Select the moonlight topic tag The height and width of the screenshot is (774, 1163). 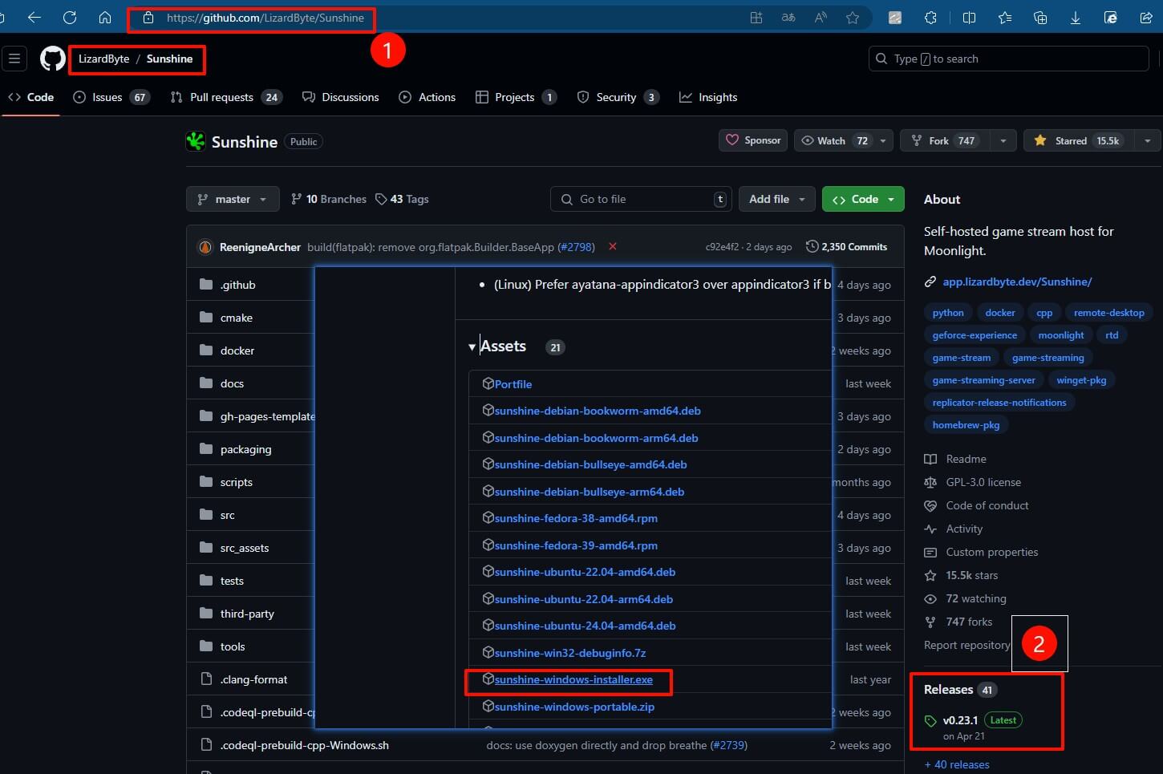[1061, 335]
